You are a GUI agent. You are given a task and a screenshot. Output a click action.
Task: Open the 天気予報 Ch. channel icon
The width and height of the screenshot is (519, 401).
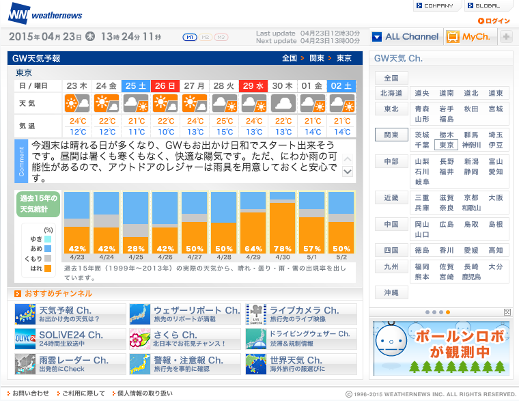(x=25, y=314)
